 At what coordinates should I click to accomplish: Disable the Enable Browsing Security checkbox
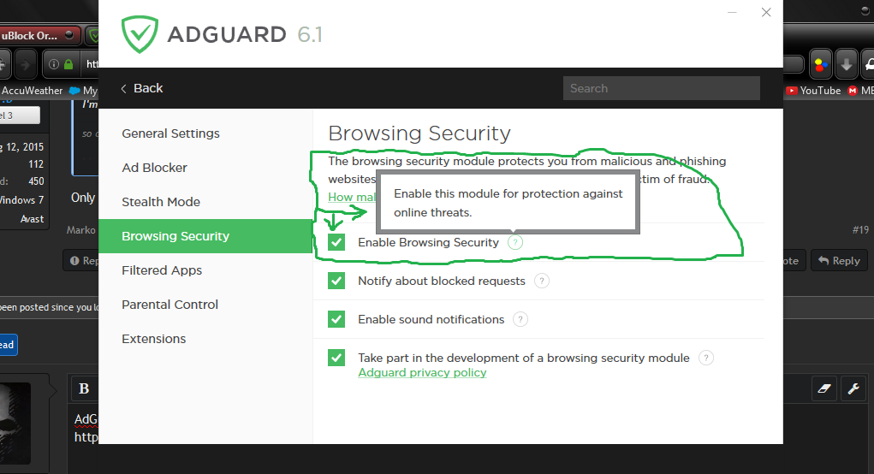click(x=336, y=242)
